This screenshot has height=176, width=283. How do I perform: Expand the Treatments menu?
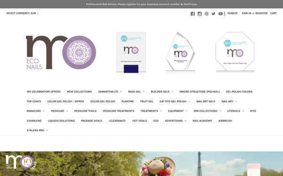151,111
